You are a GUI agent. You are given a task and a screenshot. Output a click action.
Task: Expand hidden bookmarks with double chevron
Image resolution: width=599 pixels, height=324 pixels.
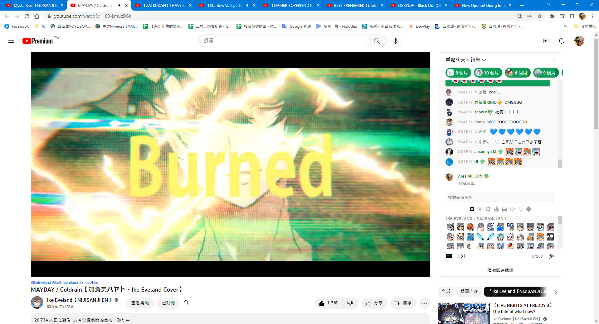click(x=565, y=26)
